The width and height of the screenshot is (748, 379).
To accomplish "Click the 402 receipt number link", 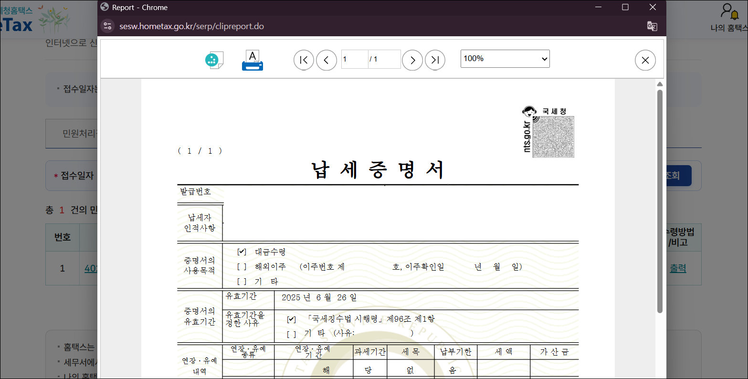I will click(91, 268).
